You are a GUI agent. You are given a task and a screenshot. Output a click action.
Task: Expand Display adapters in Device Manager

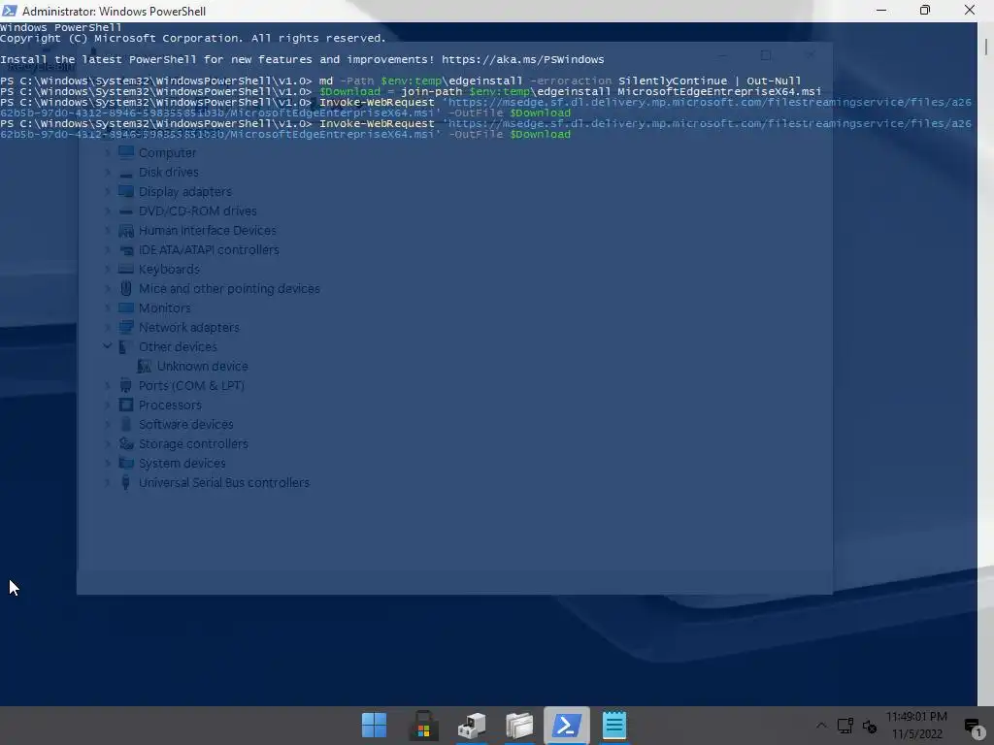pyautogui.click(x=107, y=191)
